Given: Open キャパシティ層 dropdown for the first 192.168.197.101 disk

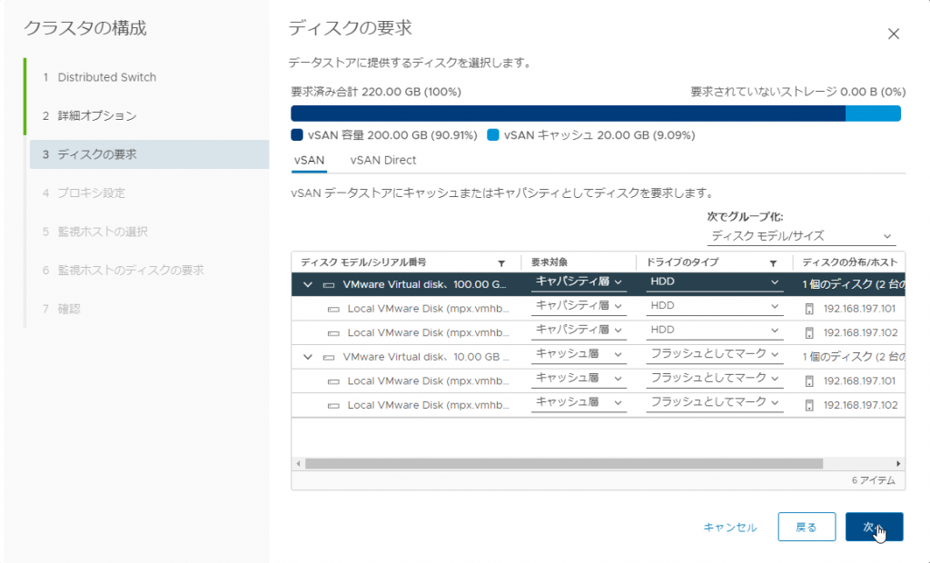Looking at the screenshot, I should 579,306.
